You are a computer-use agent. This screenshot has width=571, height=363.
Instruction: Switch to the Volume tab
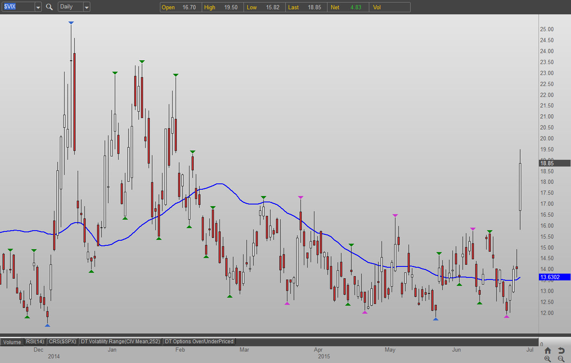point(12,342)
